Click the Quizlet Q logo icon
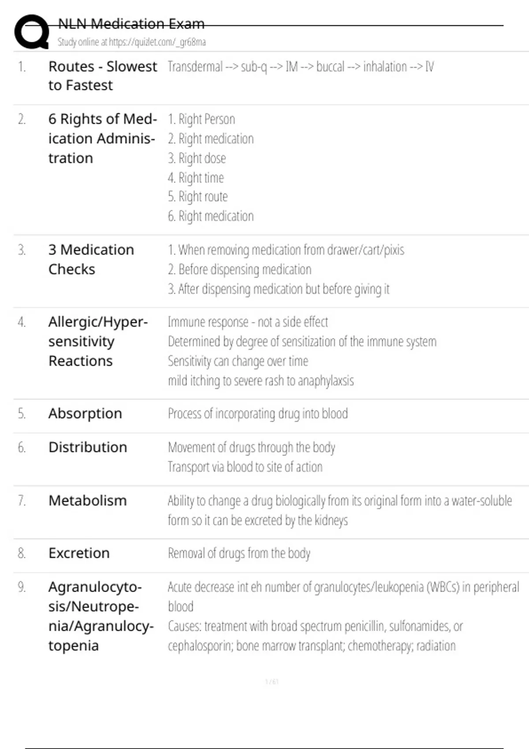Viewport: 529px width, 749px height. click(x=32, y=32)
